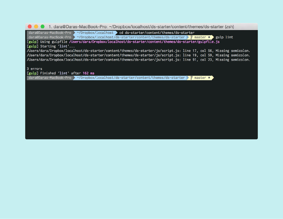Click the 'cd ds-starter/content/themes/ds-starter' command
Viewport: 283px width, 219px height.
point(157,33)
